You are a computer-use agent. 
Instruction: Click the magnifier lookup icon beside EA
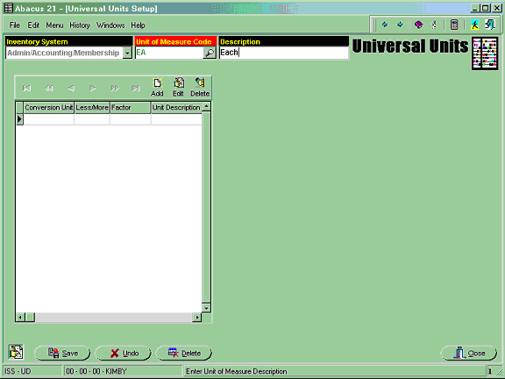(x=210, y=53)
